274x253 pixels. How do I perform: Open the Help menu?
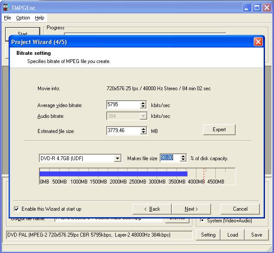click(x=40, y=18)
